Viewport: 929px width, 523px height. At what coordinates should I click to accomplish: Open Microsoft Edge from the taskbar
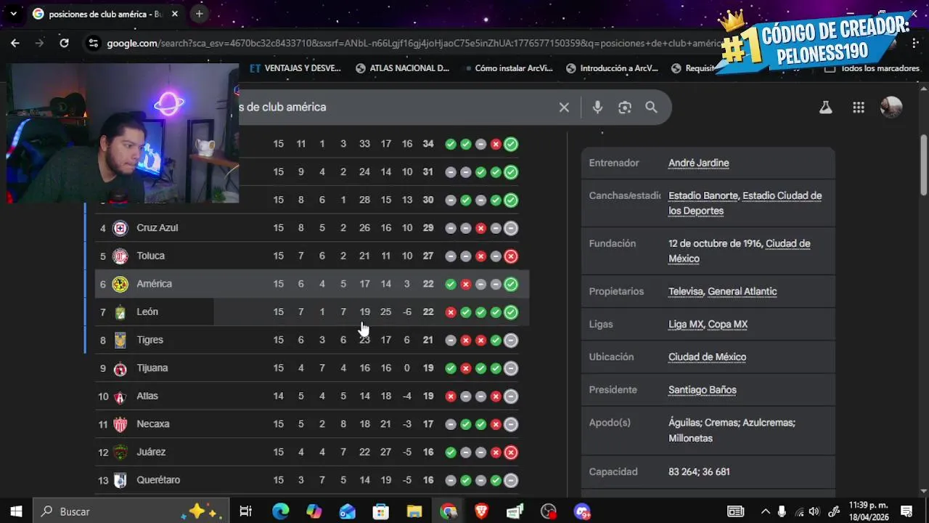280,511
